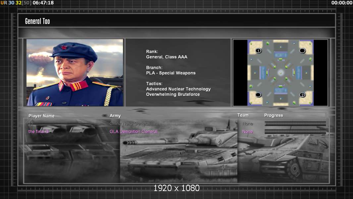The width and height of the screenshot is (353, 199).
Task: Click the China Nuke General loading progress bar
Action: pos(295,124)
